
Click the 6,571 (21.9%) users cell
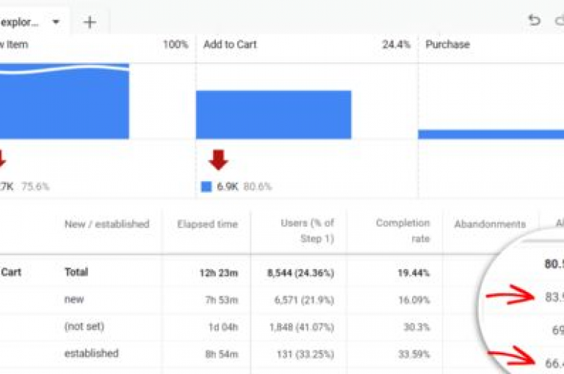(304, 300)
